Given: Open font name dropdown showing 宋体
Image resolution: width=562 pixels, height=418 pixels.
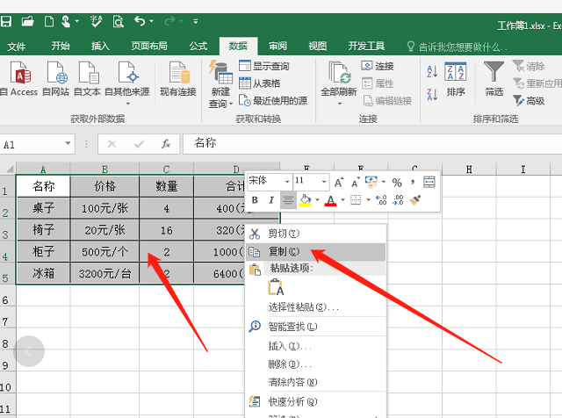Looking at the screenshot, I should pos(287,182).
